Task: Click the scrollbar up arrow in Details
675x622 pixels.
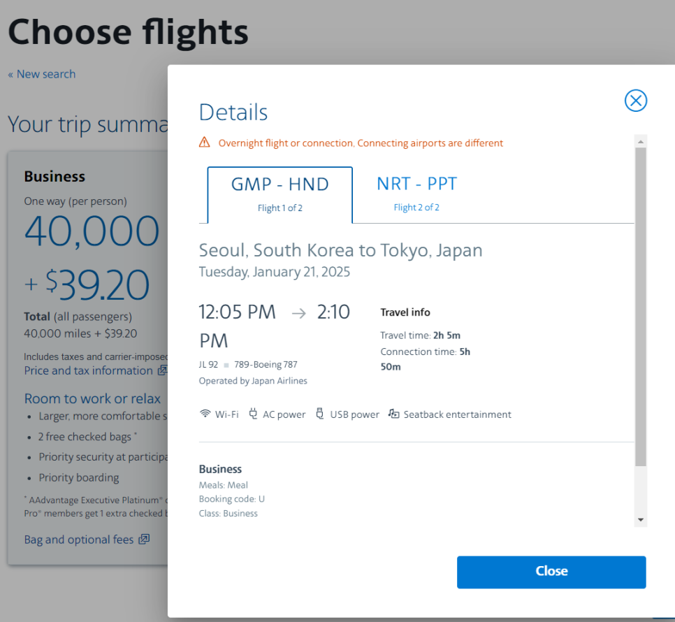Action: 641,142
